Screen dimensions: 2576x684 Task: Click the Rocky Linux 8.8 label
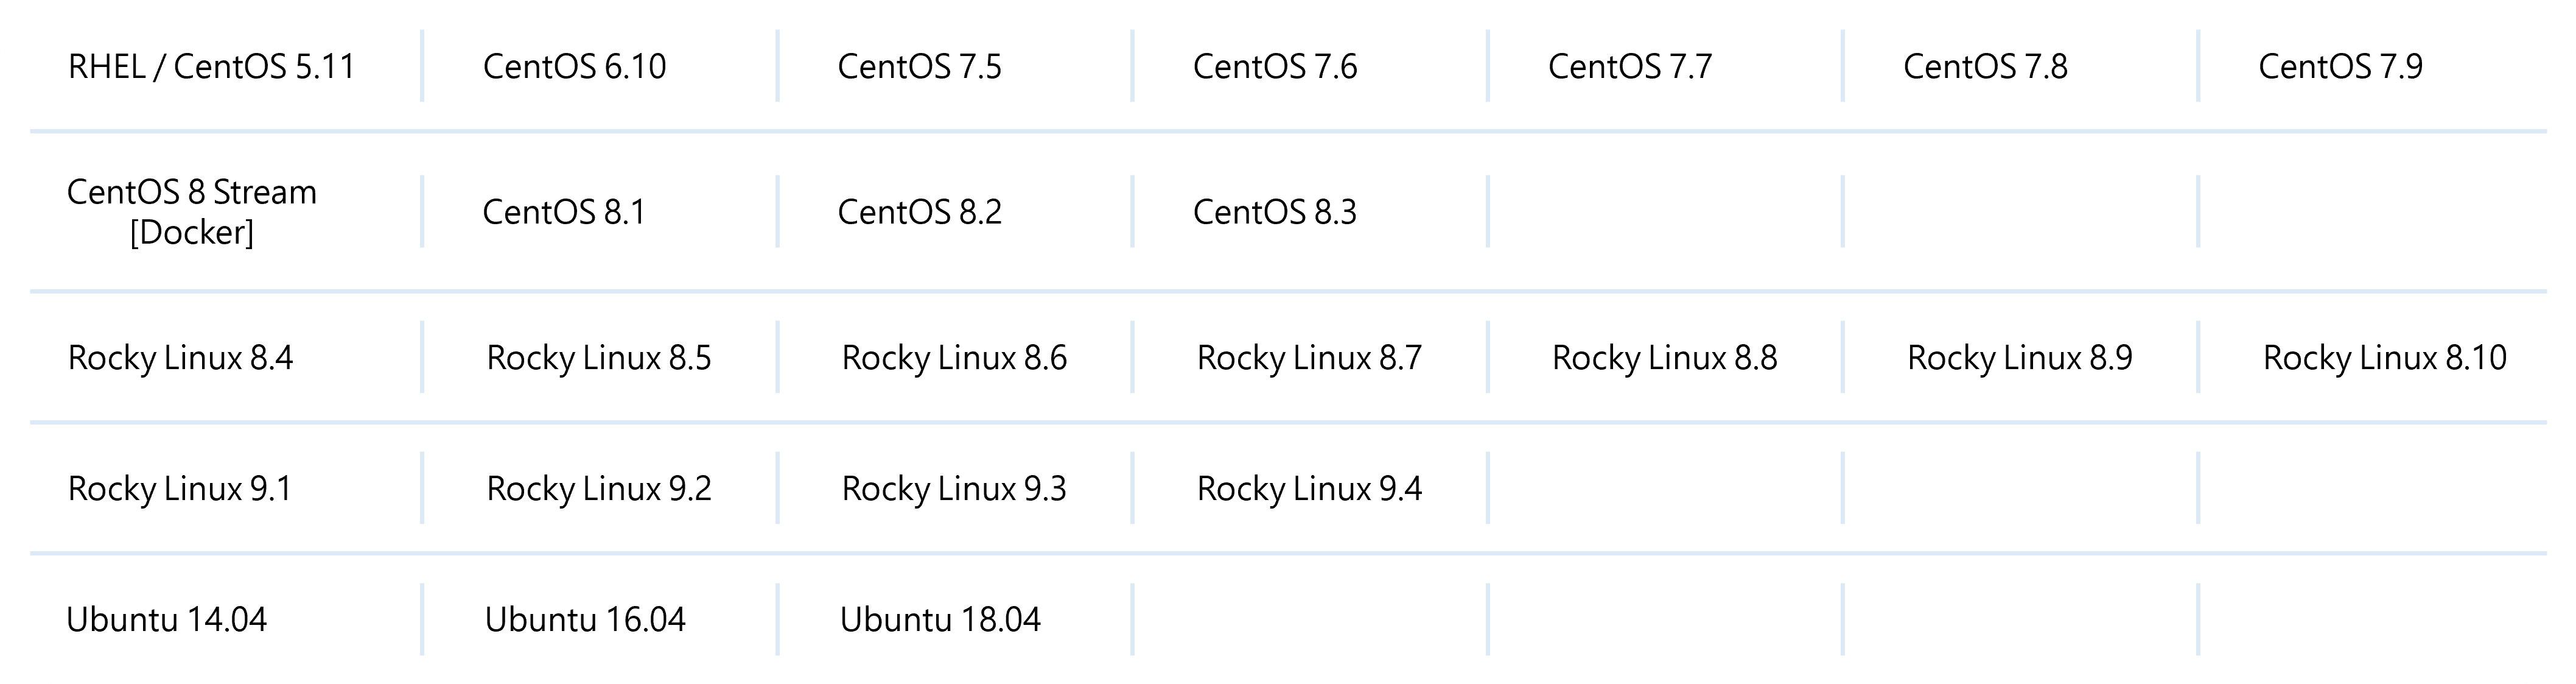click(1664, 358)
